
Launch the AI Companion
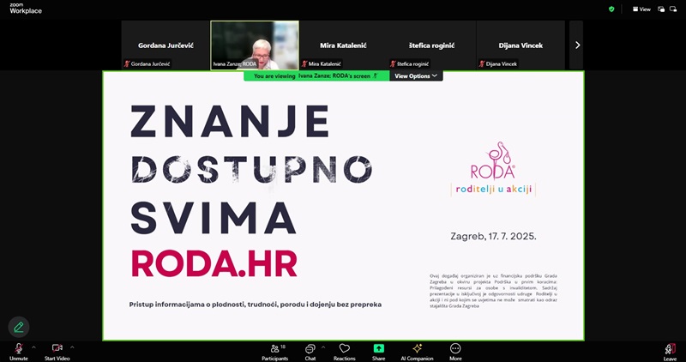417,350
